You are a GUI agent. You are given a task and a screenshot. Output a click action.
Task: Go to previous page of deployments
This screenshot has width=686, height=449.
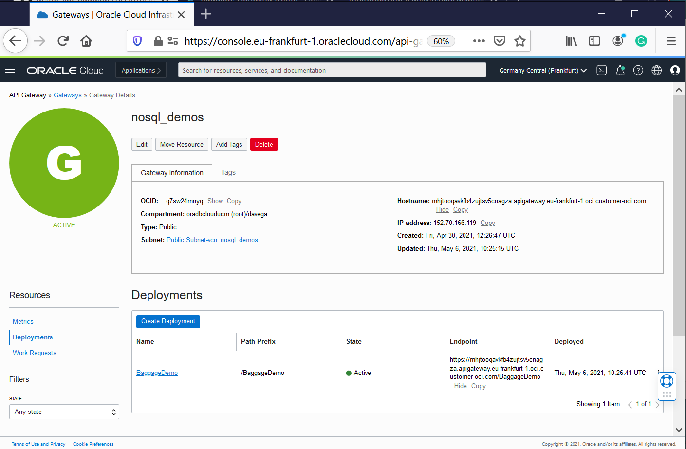tap(630, 404)
